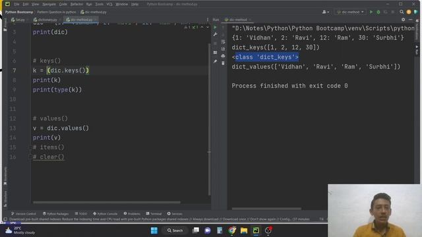
Task: Click 'Pattern Question in python' breadcrumb
Action: click(57, 12)
